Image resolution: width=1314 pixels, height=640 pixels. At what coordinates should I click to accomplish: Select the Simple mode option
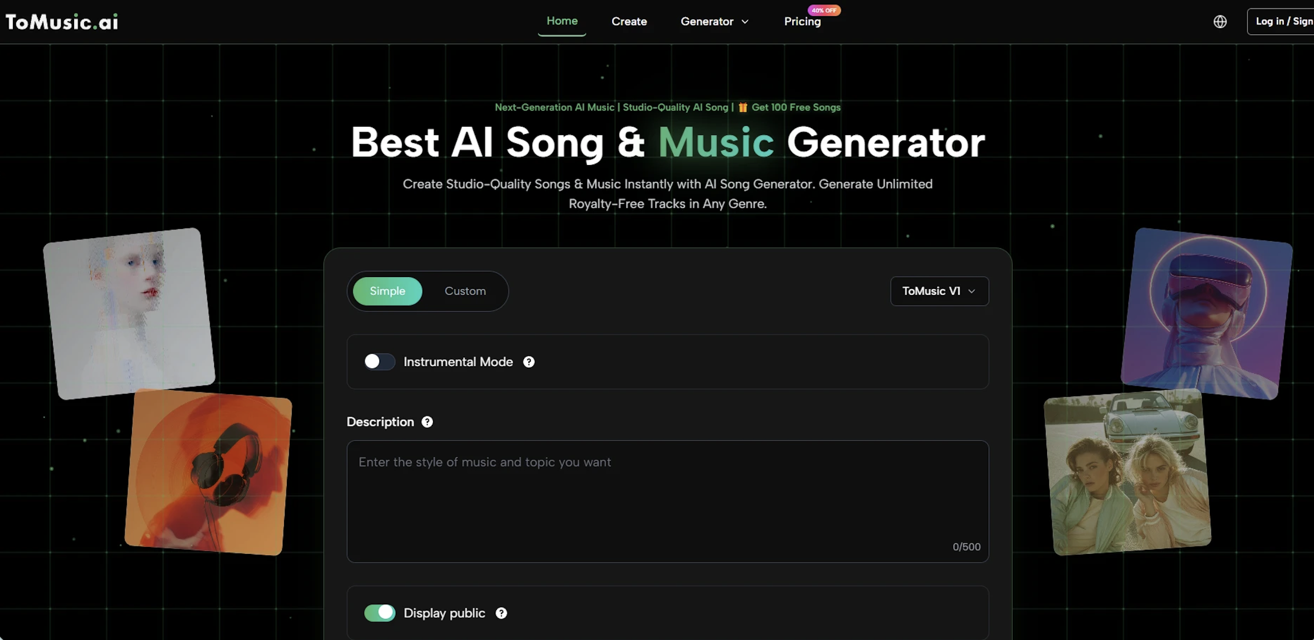(387, 291)
